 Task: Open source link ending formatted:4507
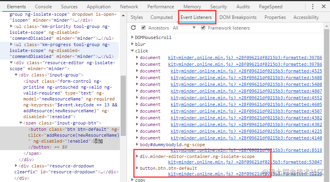click(246, 111)
